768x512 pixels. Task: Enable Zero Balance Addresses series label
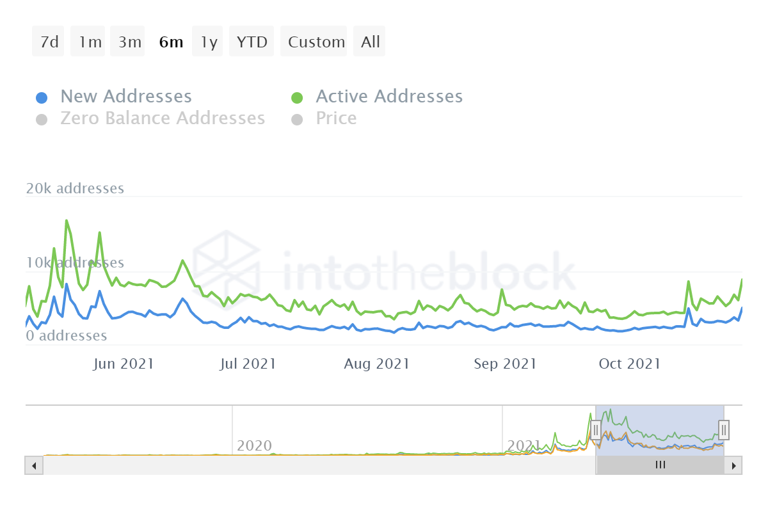[163, 118]
